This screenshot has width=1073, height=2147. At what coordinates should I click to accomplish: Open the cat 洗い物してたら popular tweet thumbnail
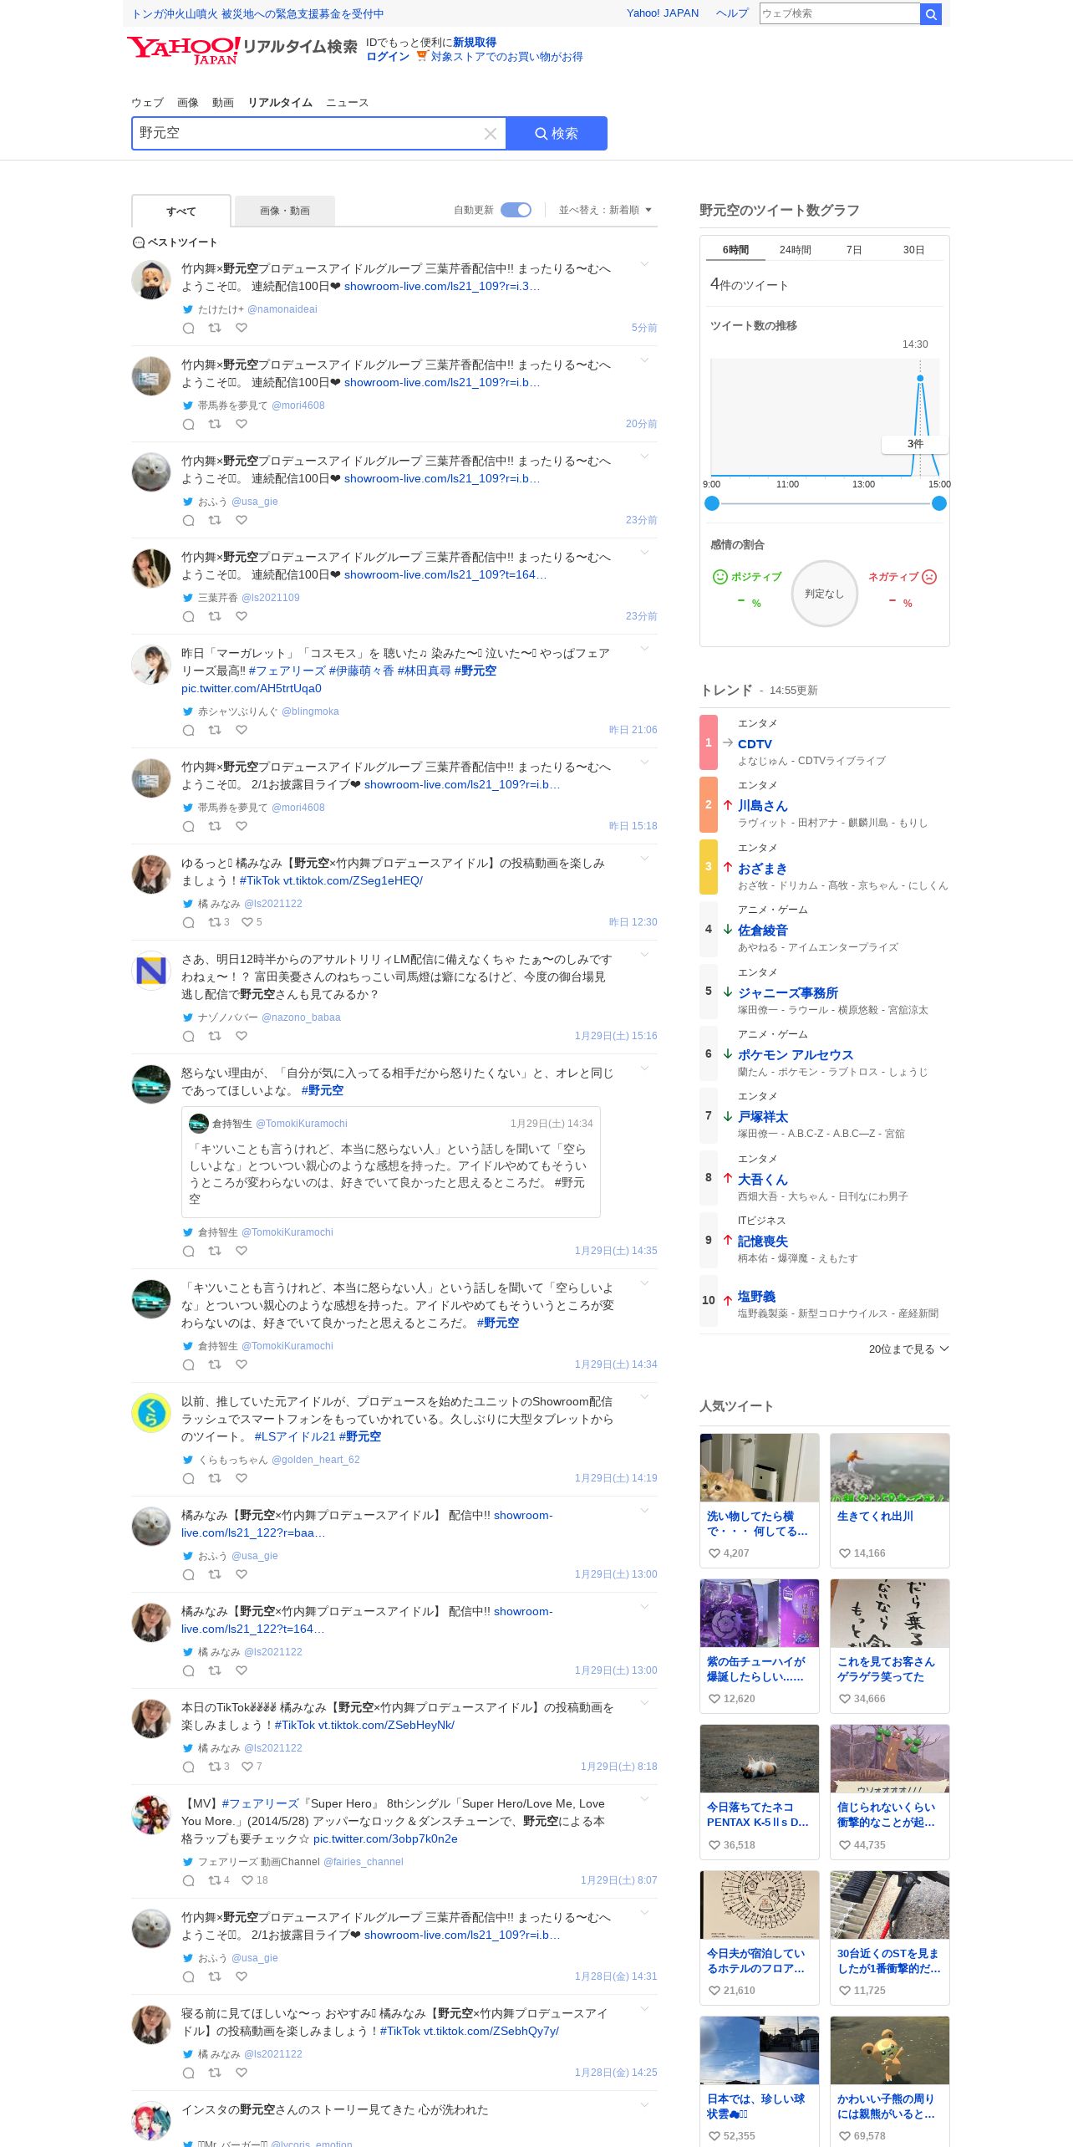760,1468
